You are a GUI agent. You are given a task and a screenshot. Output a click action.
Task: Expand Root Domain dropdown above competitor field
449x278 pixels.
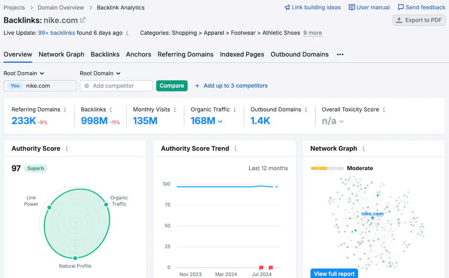(x=100, y=73)
